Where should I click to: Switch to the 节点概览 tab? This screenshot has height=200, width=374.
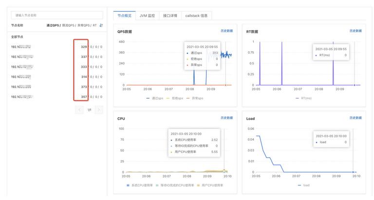125,16
